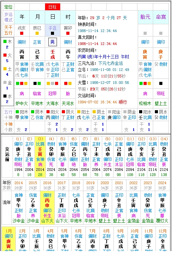Select highlighted luck period (3) 壬寅
174x263 pixels.
[40, 157]
